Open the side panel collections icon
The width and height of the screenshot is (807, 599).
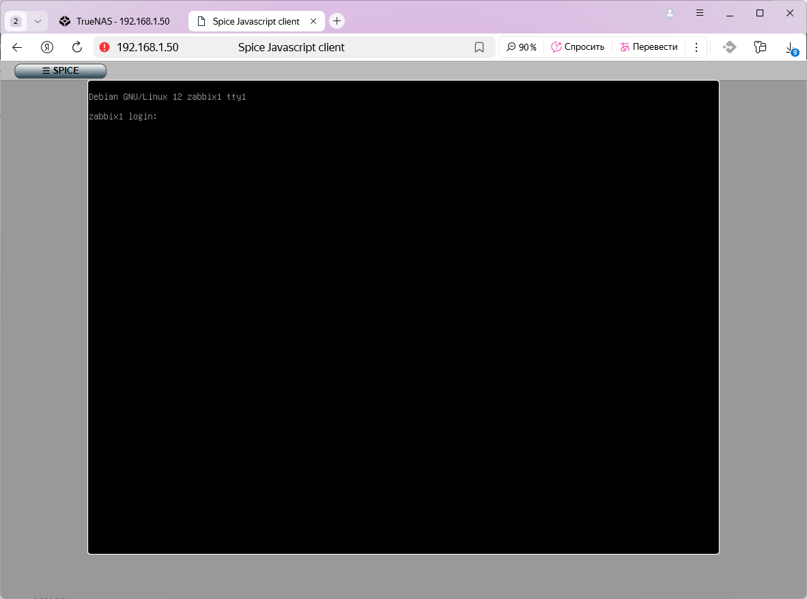tap(760, 47)
